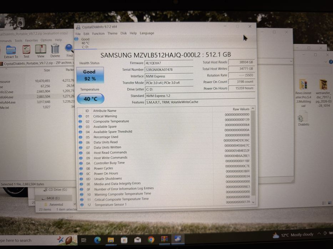Select the Available Spare Threshold row
The image size is (333, 249).
(x=165, y=131)
